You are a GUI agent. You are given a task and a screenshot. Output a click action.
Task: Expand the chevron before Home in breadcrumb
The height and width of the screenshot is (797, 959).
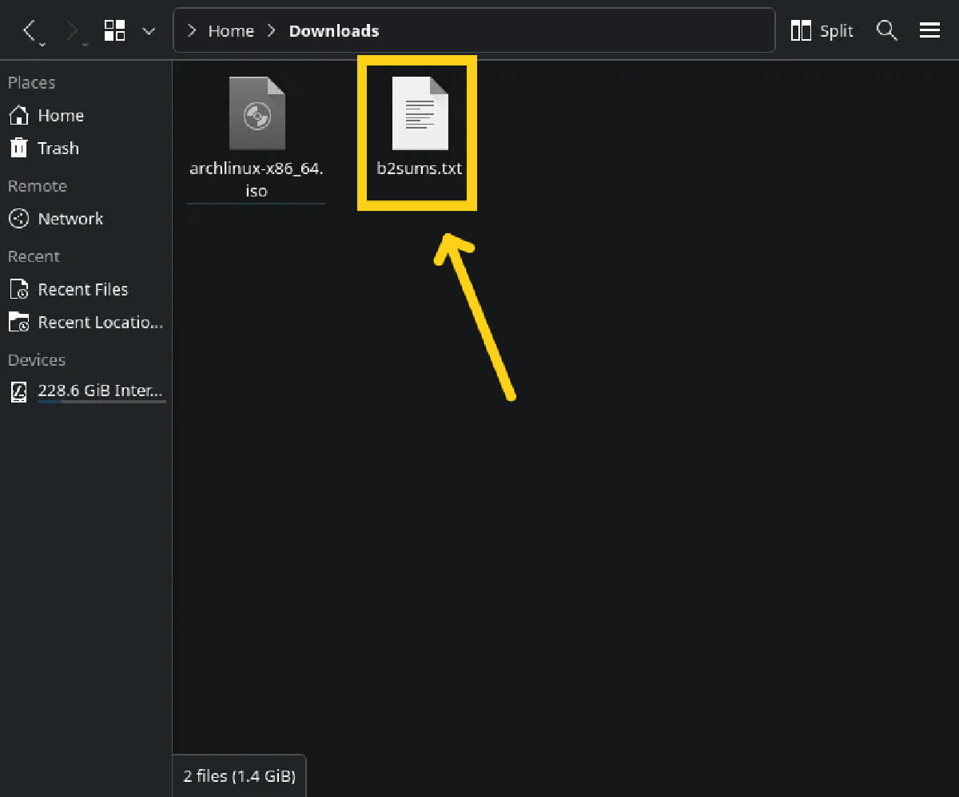[192, 31]
